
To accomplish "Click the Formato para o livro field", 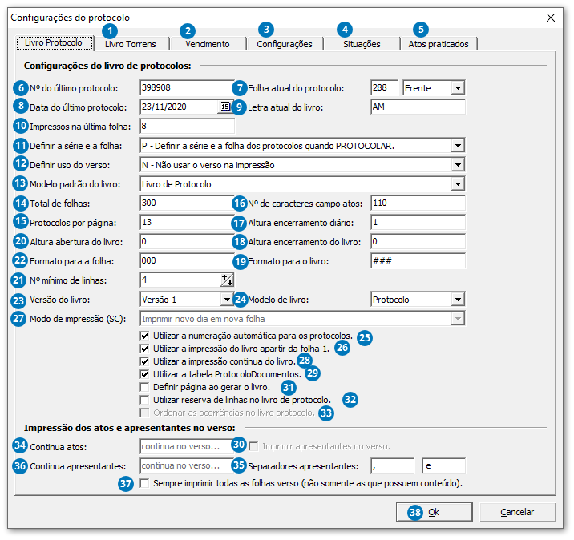I will pyautogui.click(x=418, y=261).
